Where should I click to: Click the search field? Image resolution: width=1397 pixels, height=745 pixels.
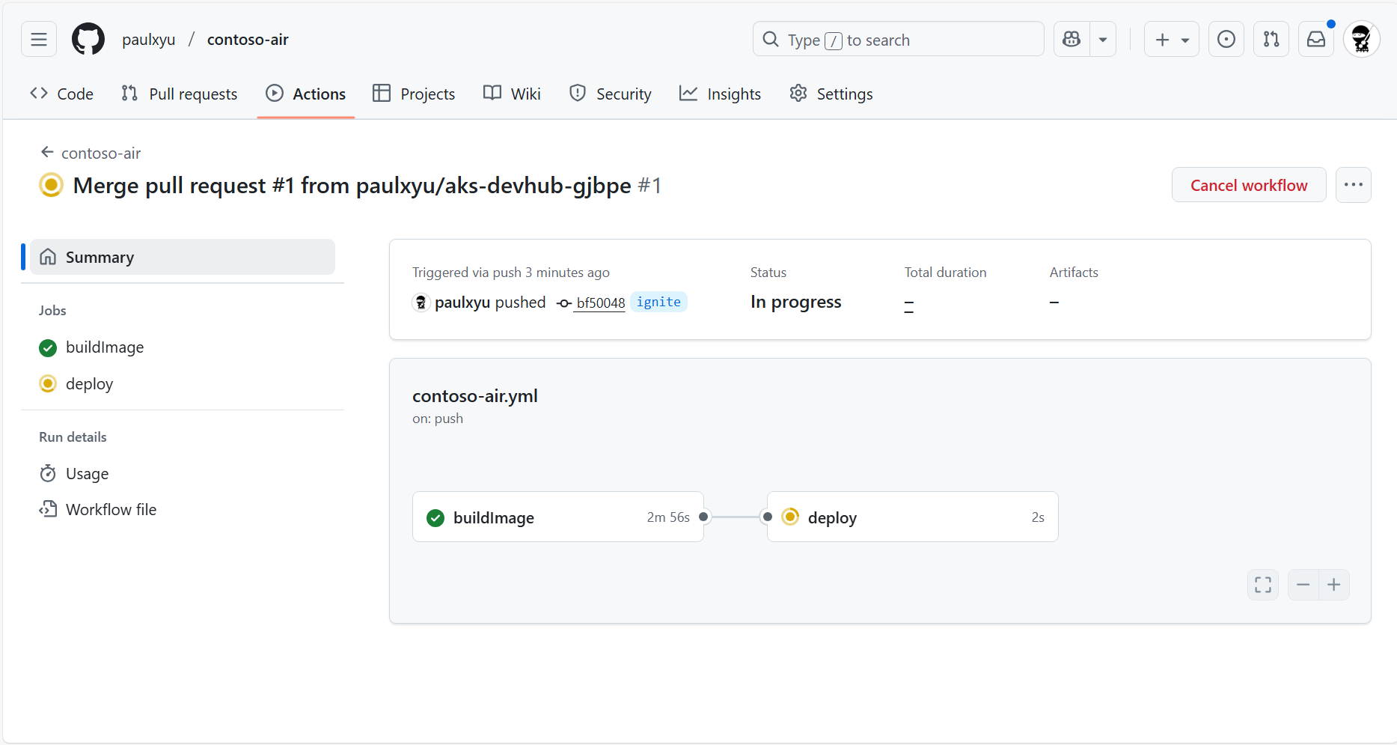[898, 39]
